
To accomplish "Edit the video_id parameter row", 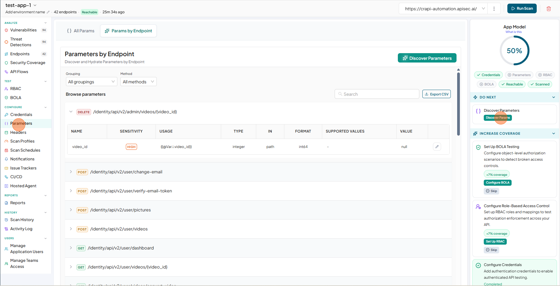I will (437, 147).
